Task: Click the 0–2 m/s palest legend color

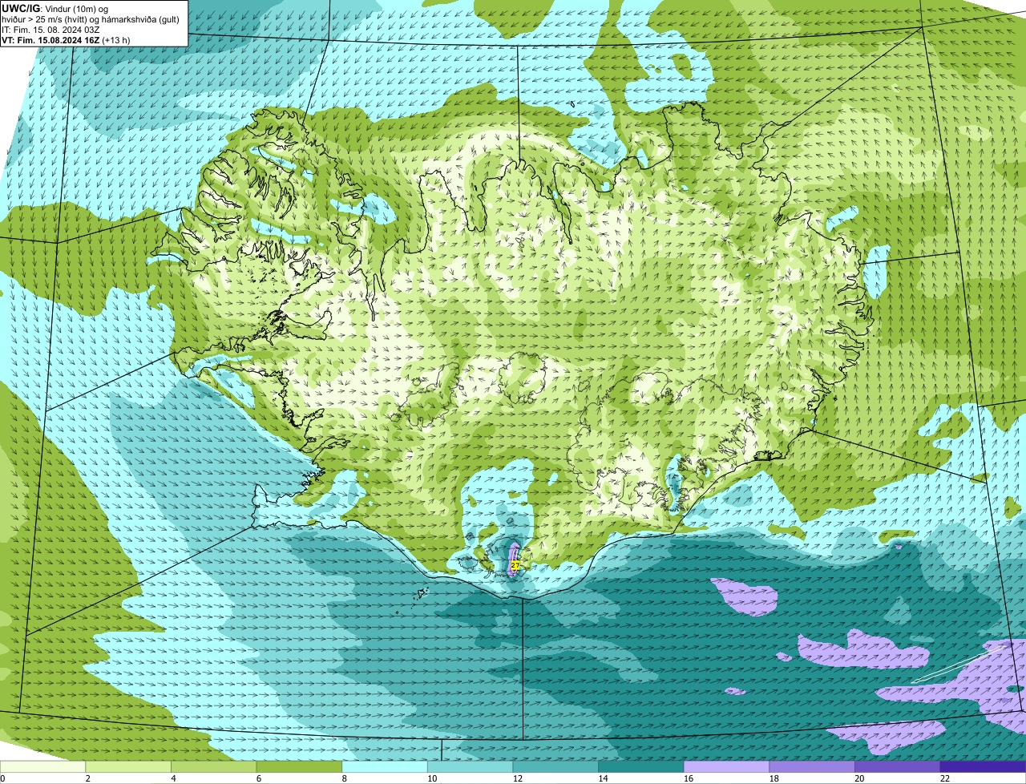Action: click(x=42, y=766)
